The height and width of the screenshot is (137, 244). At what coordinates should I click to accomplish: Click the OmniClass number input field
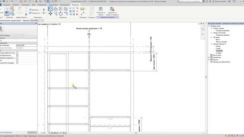(26, 45)
